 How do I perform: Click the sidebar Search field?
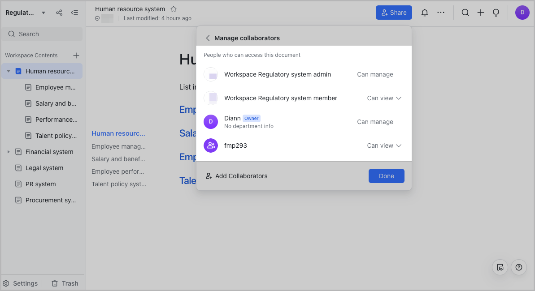[x=42, y=34]
